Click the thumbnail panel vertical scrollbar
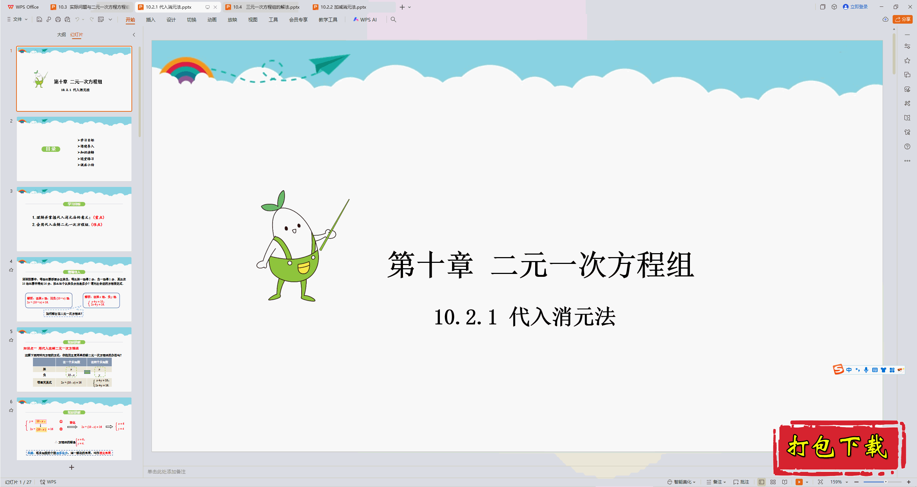The image size is (917, 487). click(140, 92)
